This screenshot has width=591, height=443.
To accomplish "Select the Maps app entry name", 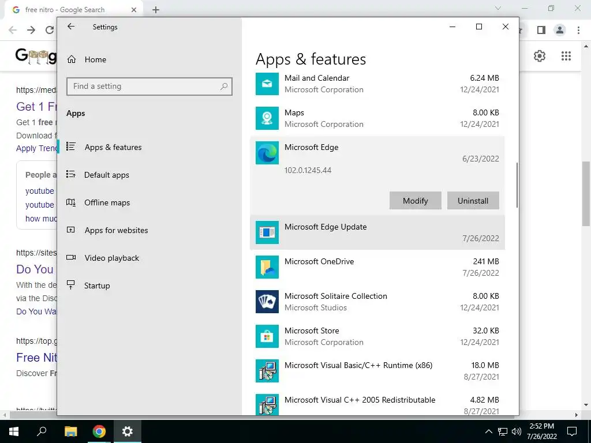I will pos(294,112).
